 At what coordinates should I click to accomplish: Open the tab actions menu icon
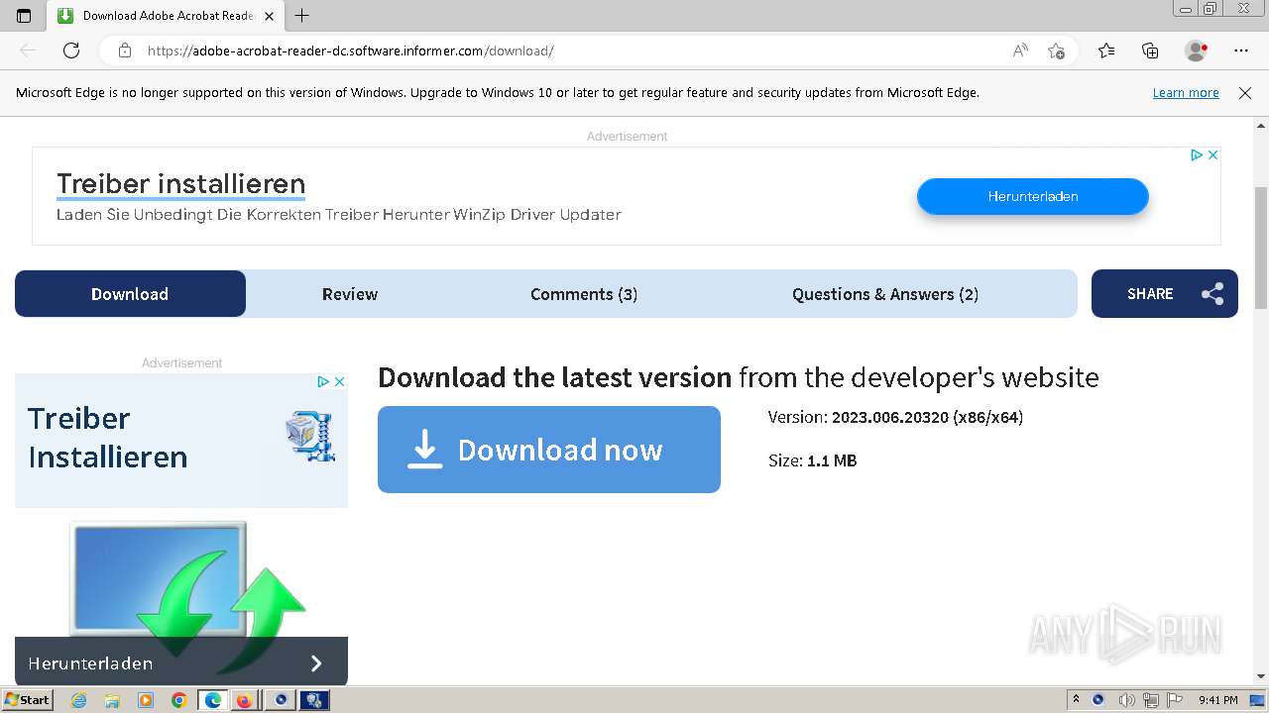click(24, 15)
